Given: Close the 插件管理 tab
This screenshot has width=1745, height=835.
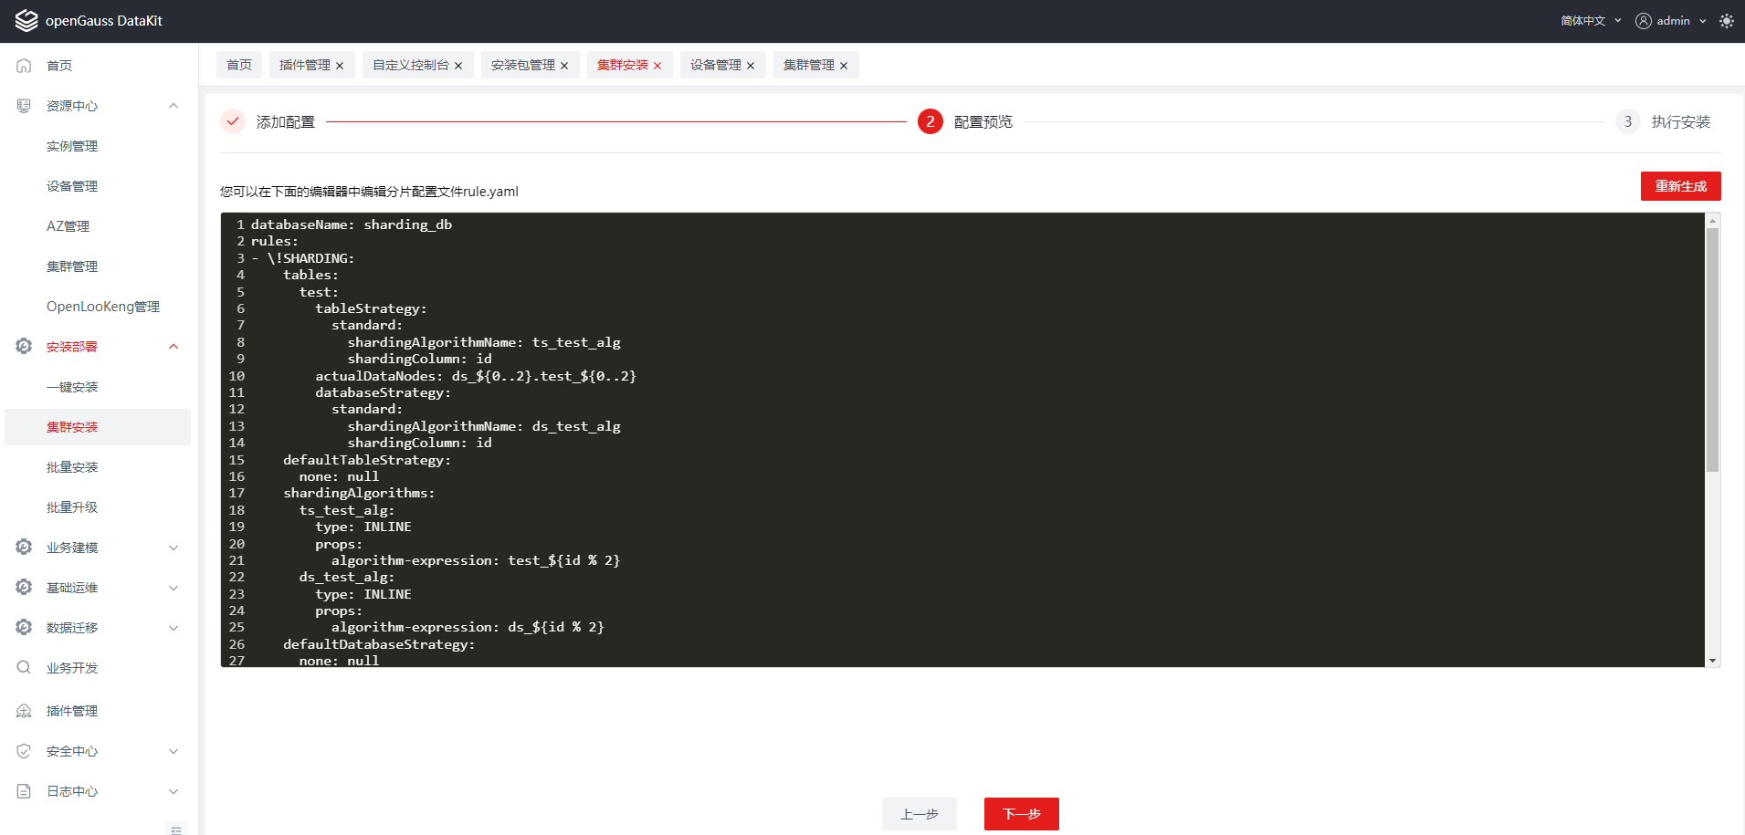Looking at the screenshot, I should click(340, 66).
